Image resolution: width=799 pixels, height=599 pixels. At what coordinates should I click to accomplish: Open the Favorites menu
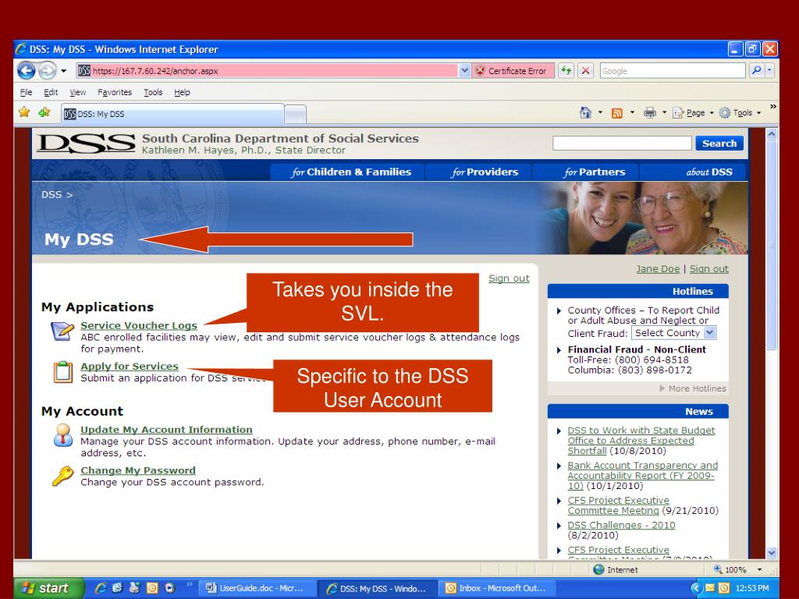115,92
